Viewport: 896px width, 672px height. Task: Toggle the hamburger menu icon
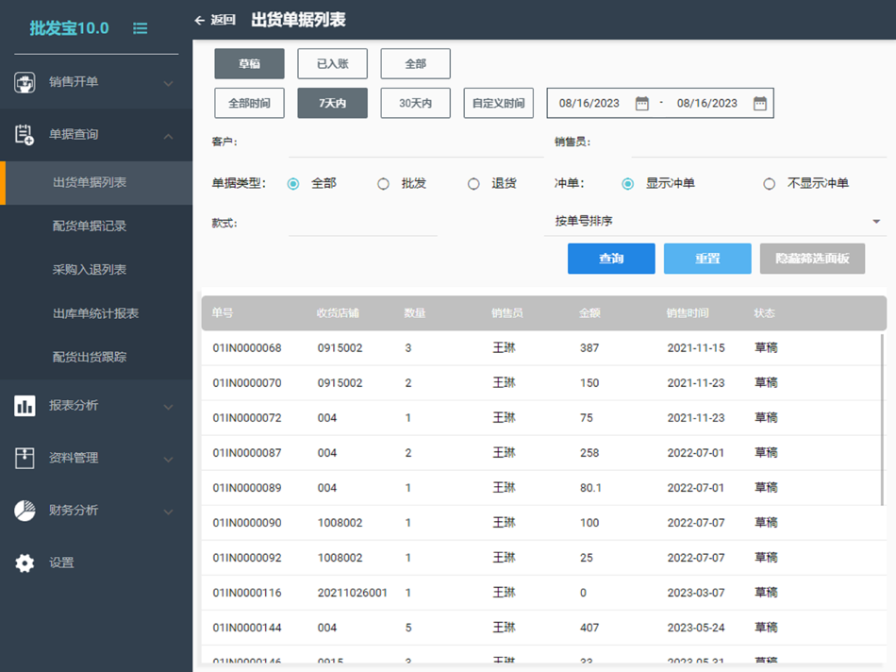[x=140, y=28]
